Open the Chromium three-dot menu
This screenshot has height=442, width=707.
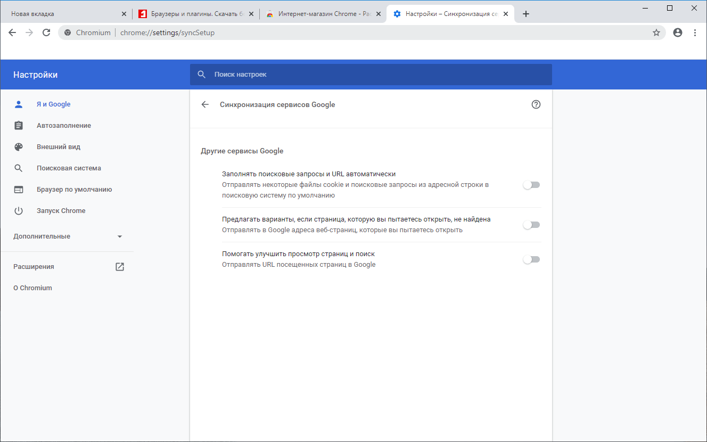[x=695, y=32]
